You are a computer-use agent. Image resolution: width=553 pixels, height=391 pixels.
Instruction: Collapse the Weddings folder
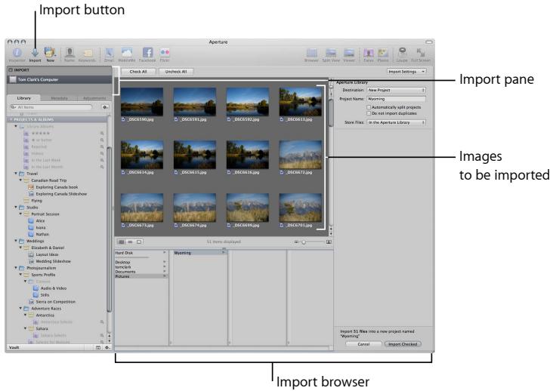click(16, 241)
